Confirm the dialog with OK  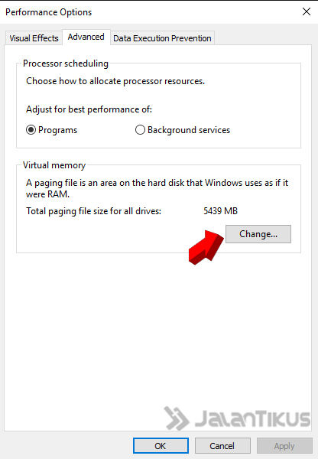[x=161, y=446]
